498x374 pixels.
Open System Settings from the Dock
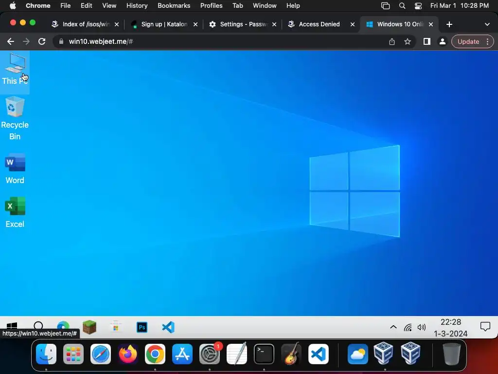pos(210,354)
